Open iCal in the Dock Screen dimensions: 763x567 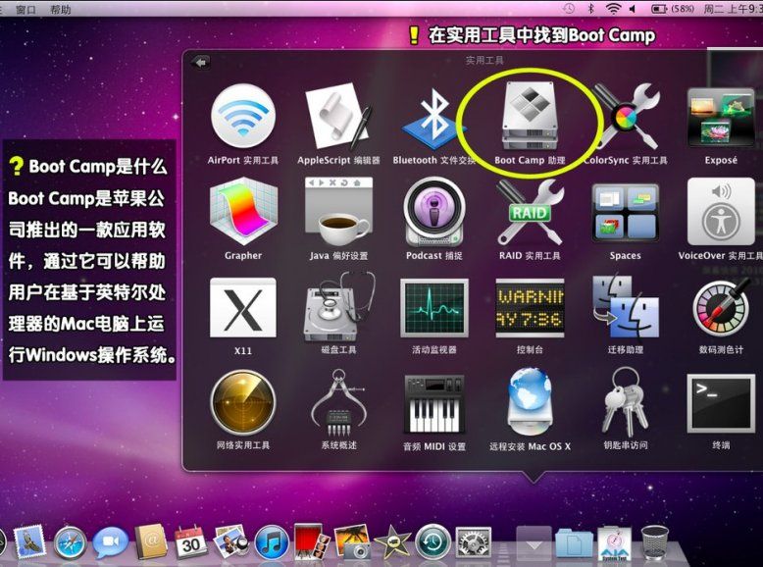[190, 542]
